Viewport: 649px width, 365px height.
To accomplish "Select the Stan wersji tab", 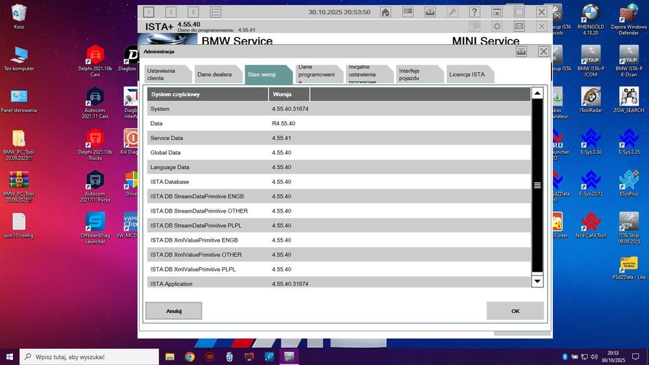I will pyautogui.click(x=269, y=75).
